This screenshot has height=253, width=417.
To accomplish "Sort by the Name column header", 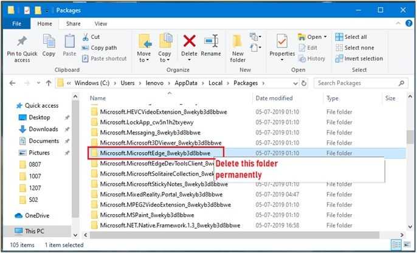I will click(x=98, y=98).
